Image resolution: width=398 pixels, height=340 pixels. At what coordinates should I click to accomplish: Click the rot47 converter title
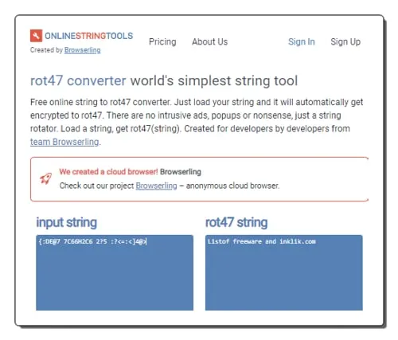coord(78,80)
